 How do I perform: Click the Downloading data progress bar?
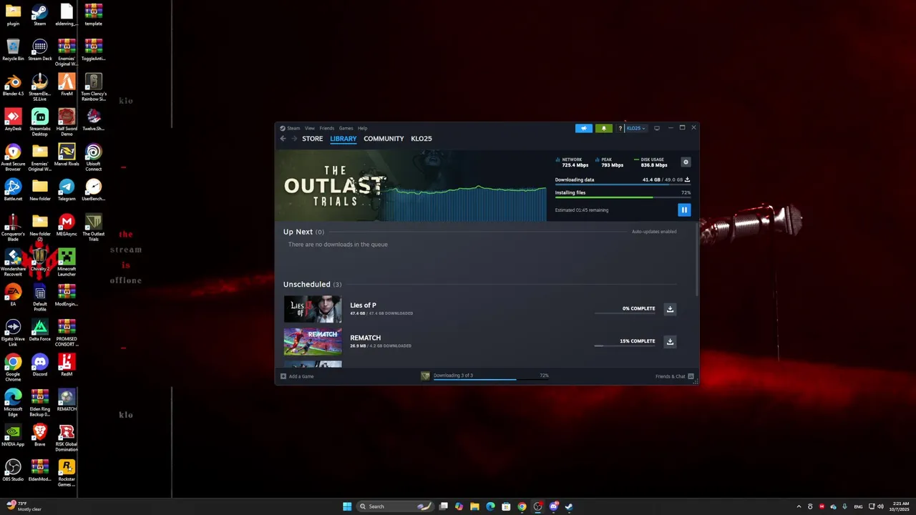[623, 185]
